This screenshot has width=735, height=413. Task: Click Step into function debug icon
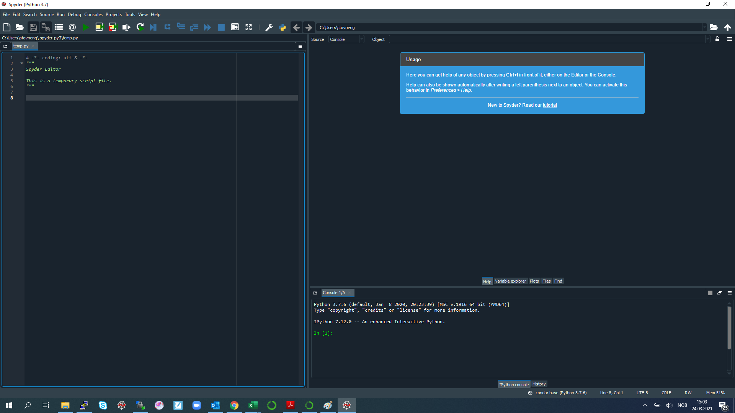(181, 27)
